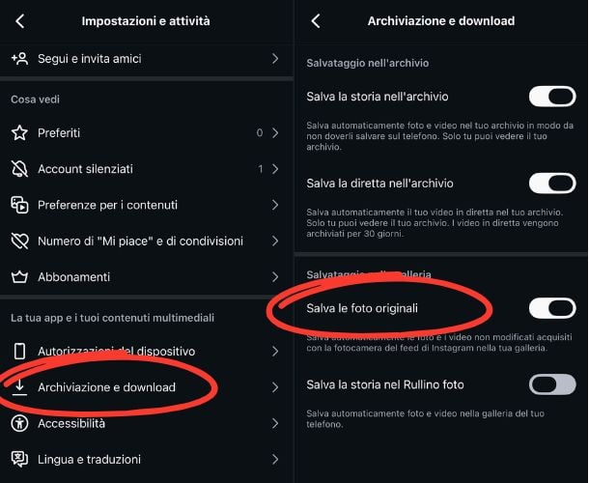The image size is (589, 483).
Task: Tap the back arrow in Archiviazione e download
Action: tap(316, 20)
